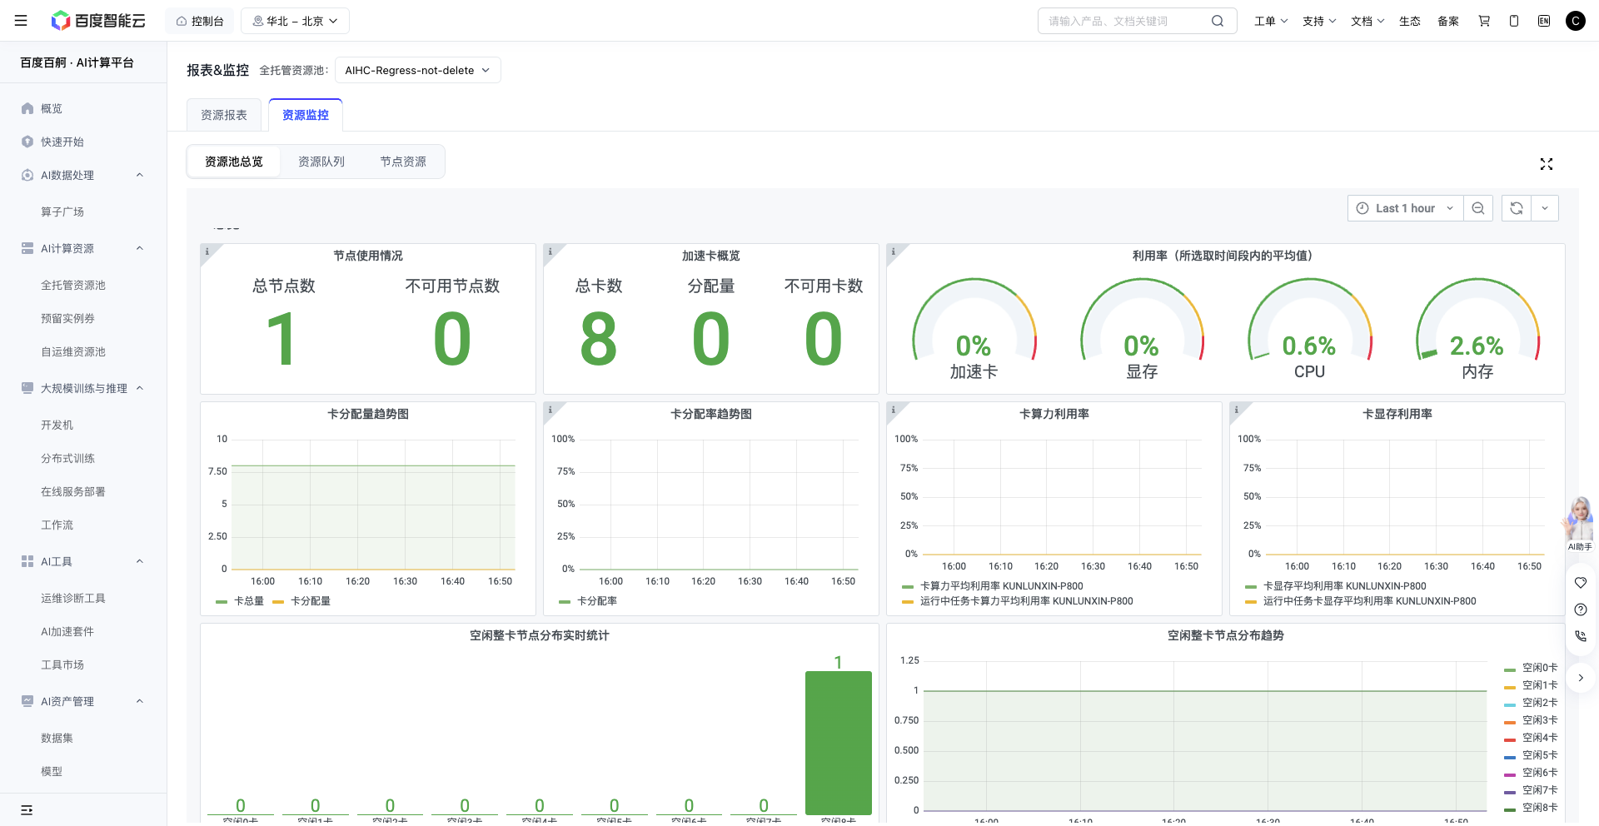Open the shopping cart icon
Viewport: 1599px width, 826px height.
click(1484, 21)
